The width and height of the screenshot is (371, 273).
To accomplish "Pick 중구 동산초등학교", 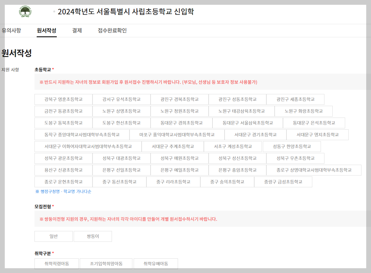I will 119,182.
